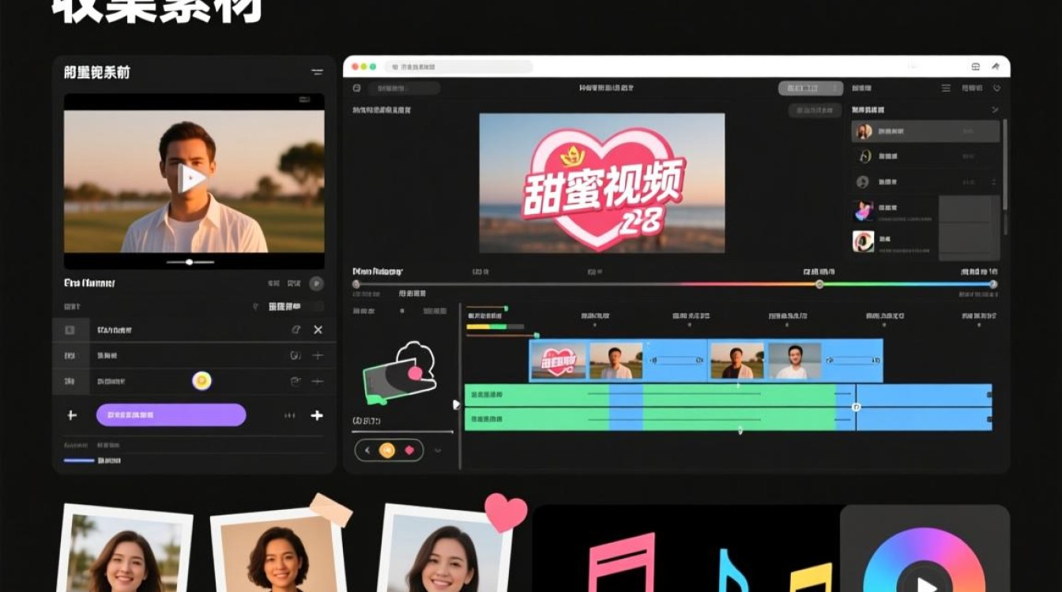This screenshot has width=1062, height=592.
Task: Play the video of the man in the left preview
Action: tap(192, 178)
